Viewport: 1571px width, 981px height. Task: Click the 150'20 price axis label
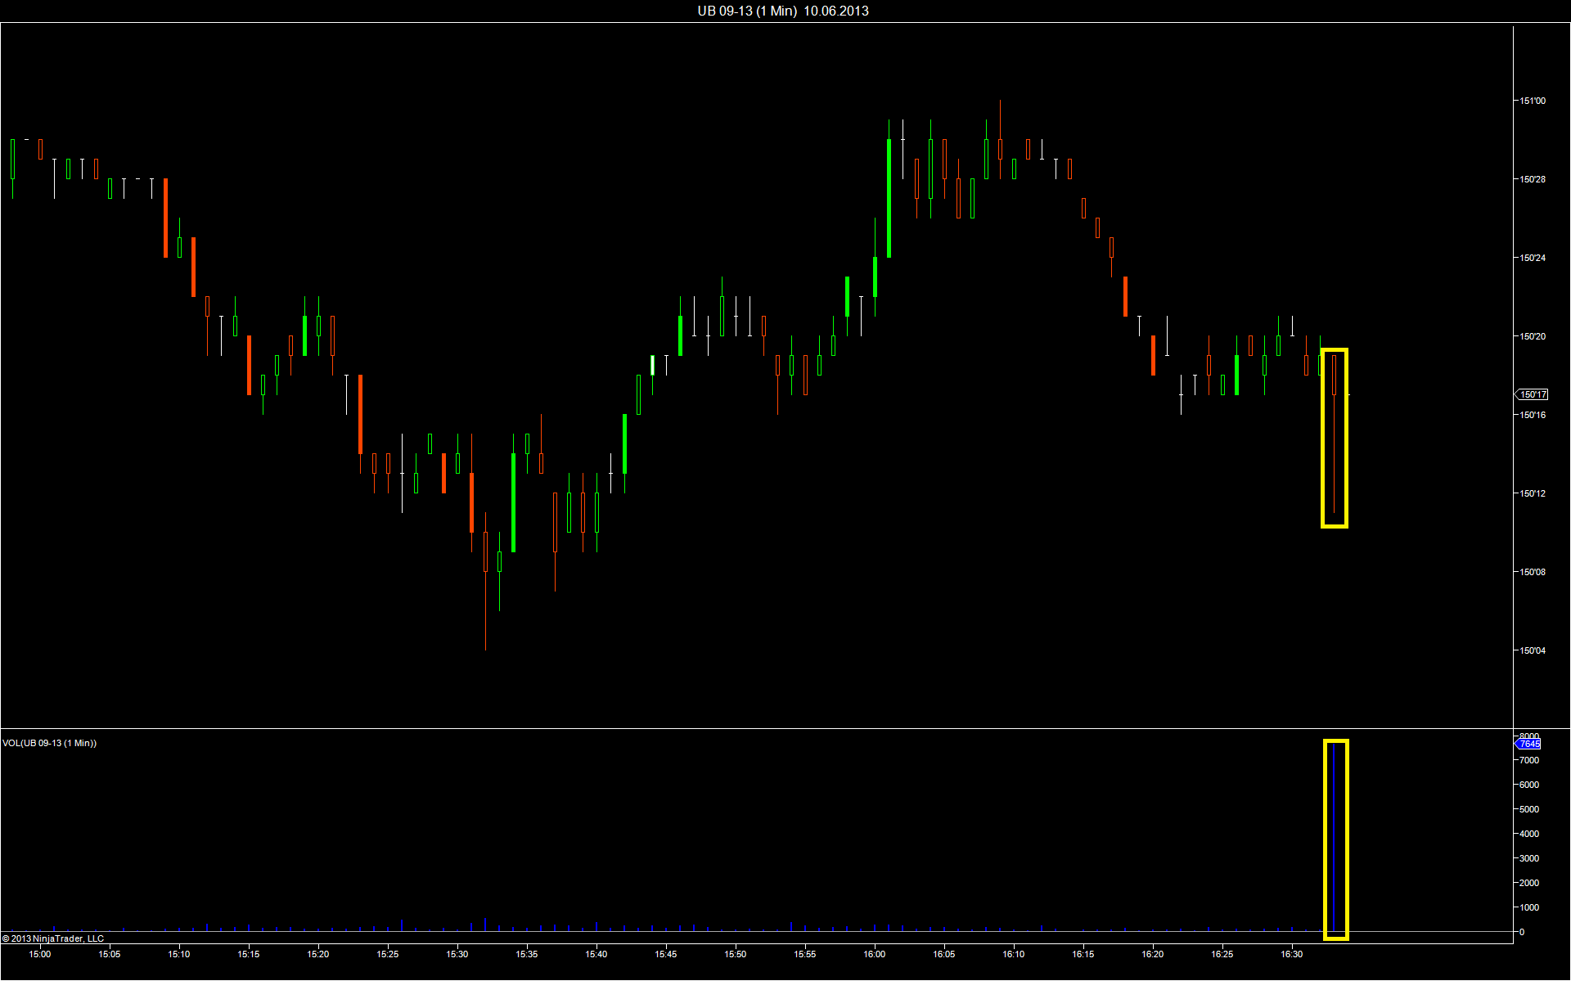pos(1533,336)
